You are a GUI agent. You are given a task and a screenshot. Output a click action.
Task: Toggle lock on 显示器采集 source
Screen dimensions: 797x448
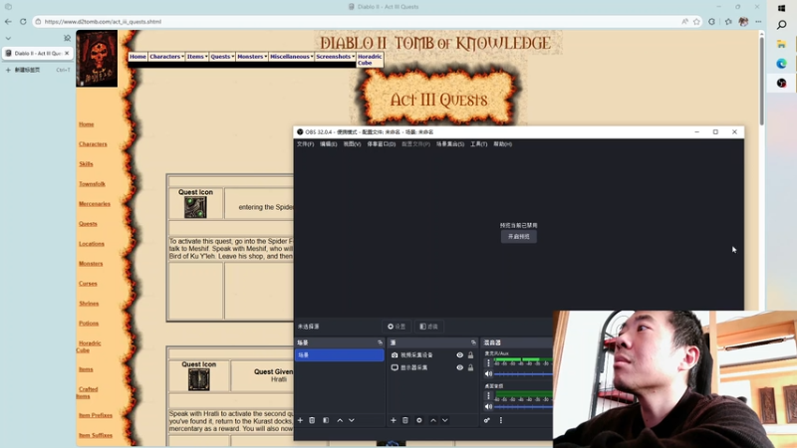[470, 367]
